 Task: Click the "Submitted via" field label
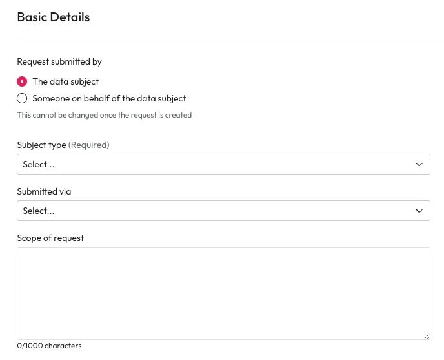pyautogui.click(x=44, y=191)
